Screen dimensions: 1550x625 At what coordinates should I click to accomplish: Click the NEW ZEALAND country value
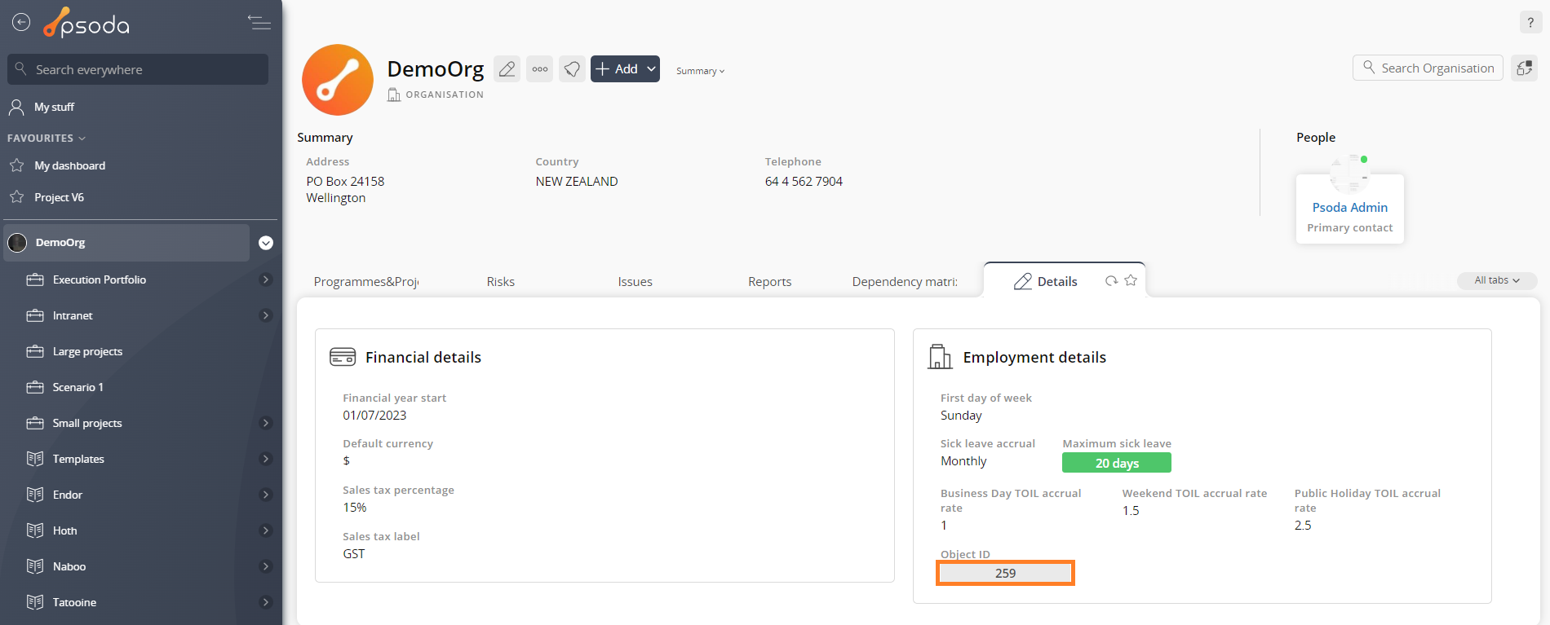(x=577, y=182)
